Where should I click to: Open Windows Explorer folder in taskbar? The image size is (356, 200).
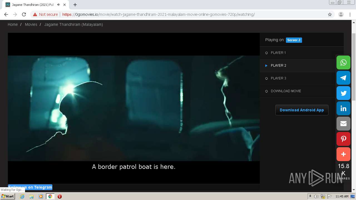coord(31,196)
